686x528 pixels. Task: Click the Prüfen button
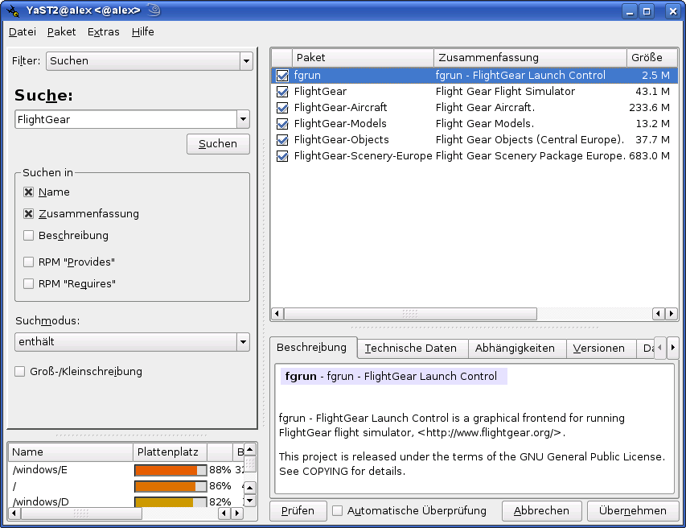[298, 511]
